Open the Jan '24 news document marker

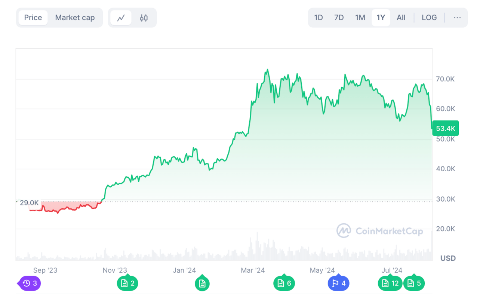coord(202,284)
